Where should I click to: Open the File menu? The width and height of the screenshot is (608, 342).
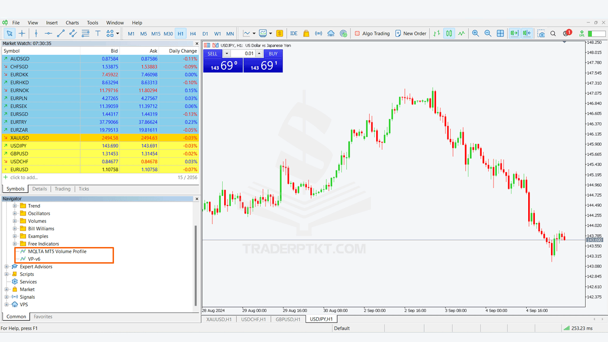coord(16,22)
